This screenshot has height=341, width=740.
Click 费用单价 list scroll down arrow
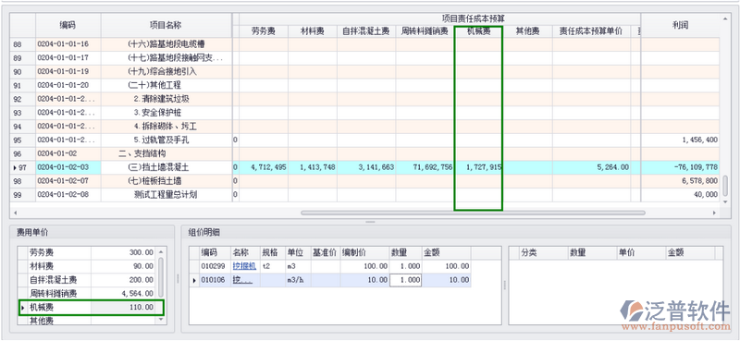161,320
